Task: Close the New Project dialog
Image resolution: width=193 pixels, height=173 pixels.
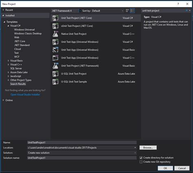Action: (187, 4)
